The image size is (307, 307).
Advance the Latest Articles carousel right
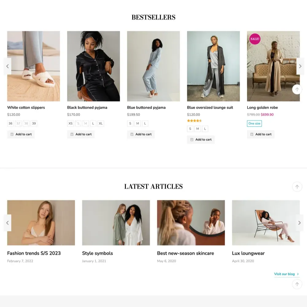pyautogui.click(x=300, y=223)
